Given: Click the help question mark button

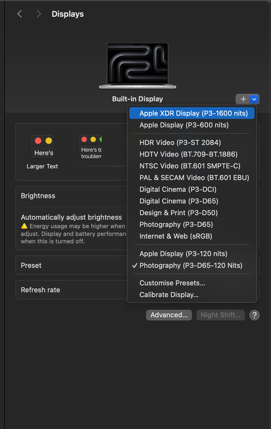Looking at the screenshot, I should [254, 315].
